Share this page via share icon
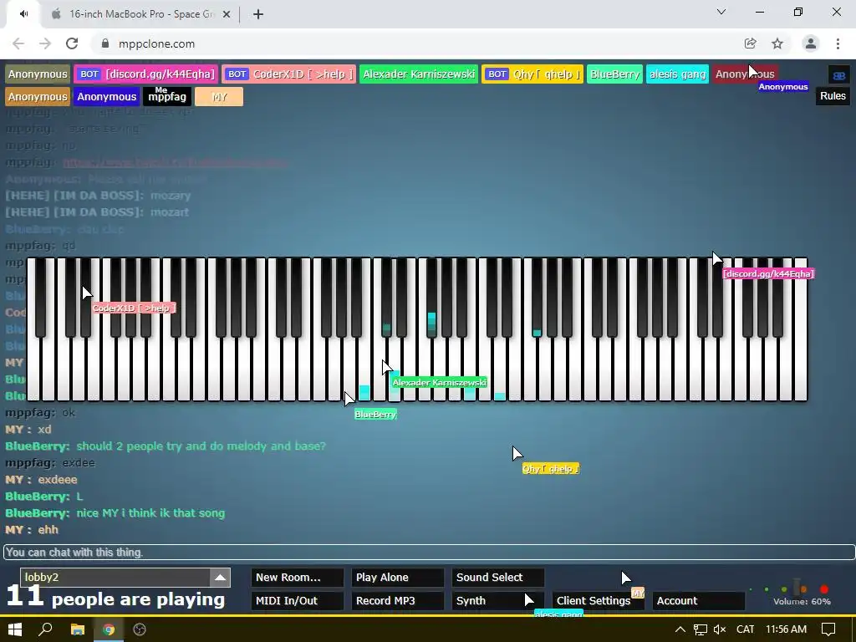856x642 pixels. coord(750,43)
